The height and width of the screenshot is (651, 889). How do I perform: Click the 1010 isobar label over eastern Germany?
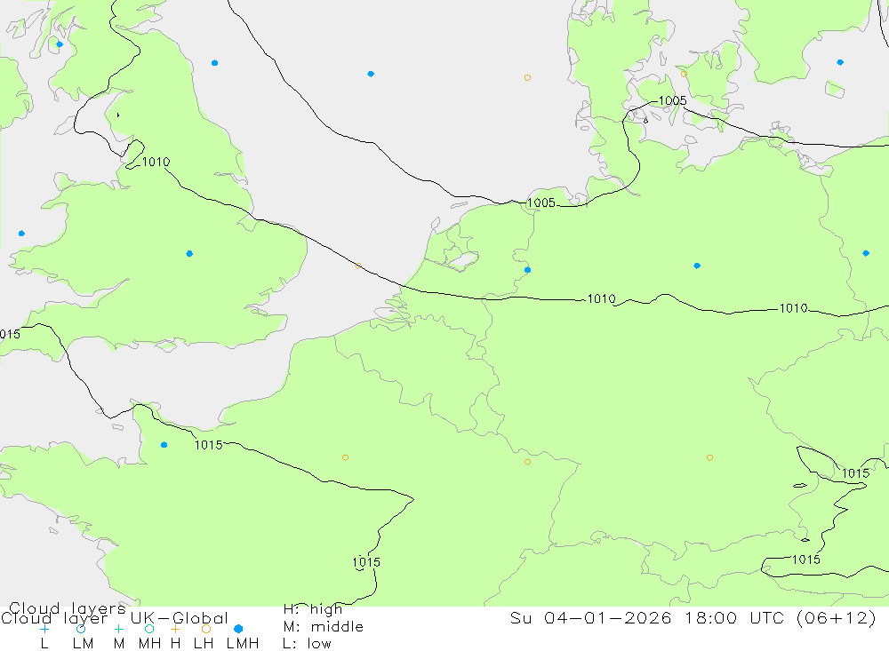click(793, 308)
